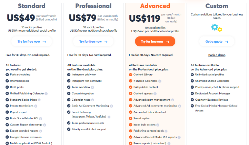Show info for Basic Ad Comment Monitoring
This screenshot has height=145, width=249.
pyautogui.click(x=111, y=106)
